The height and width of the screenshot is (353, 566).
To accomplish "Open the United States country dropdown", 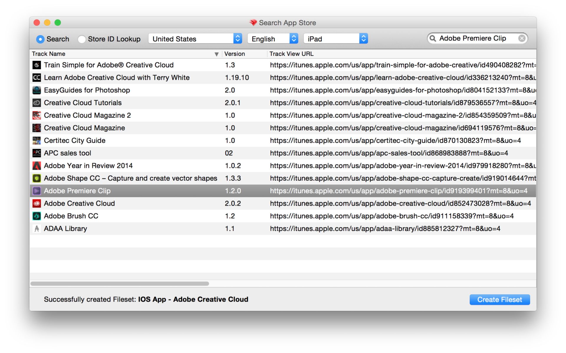I will [x=195, y=39].
